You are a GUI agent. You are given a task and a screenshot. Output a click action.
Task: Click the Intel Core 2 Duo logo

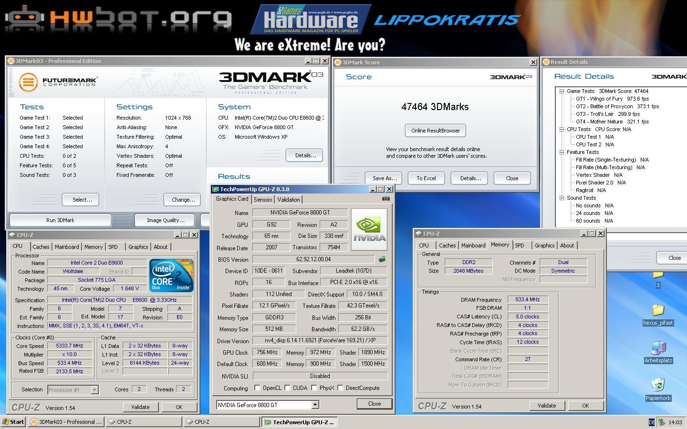(x=171, y=276)
